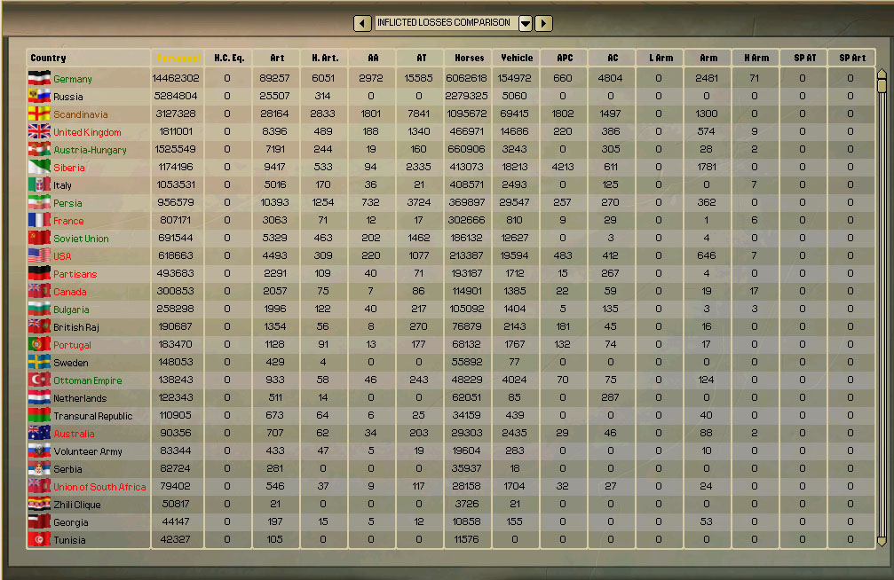Click the British Raj flag icon
Screen dimensions: 894x580
[39, 326]
